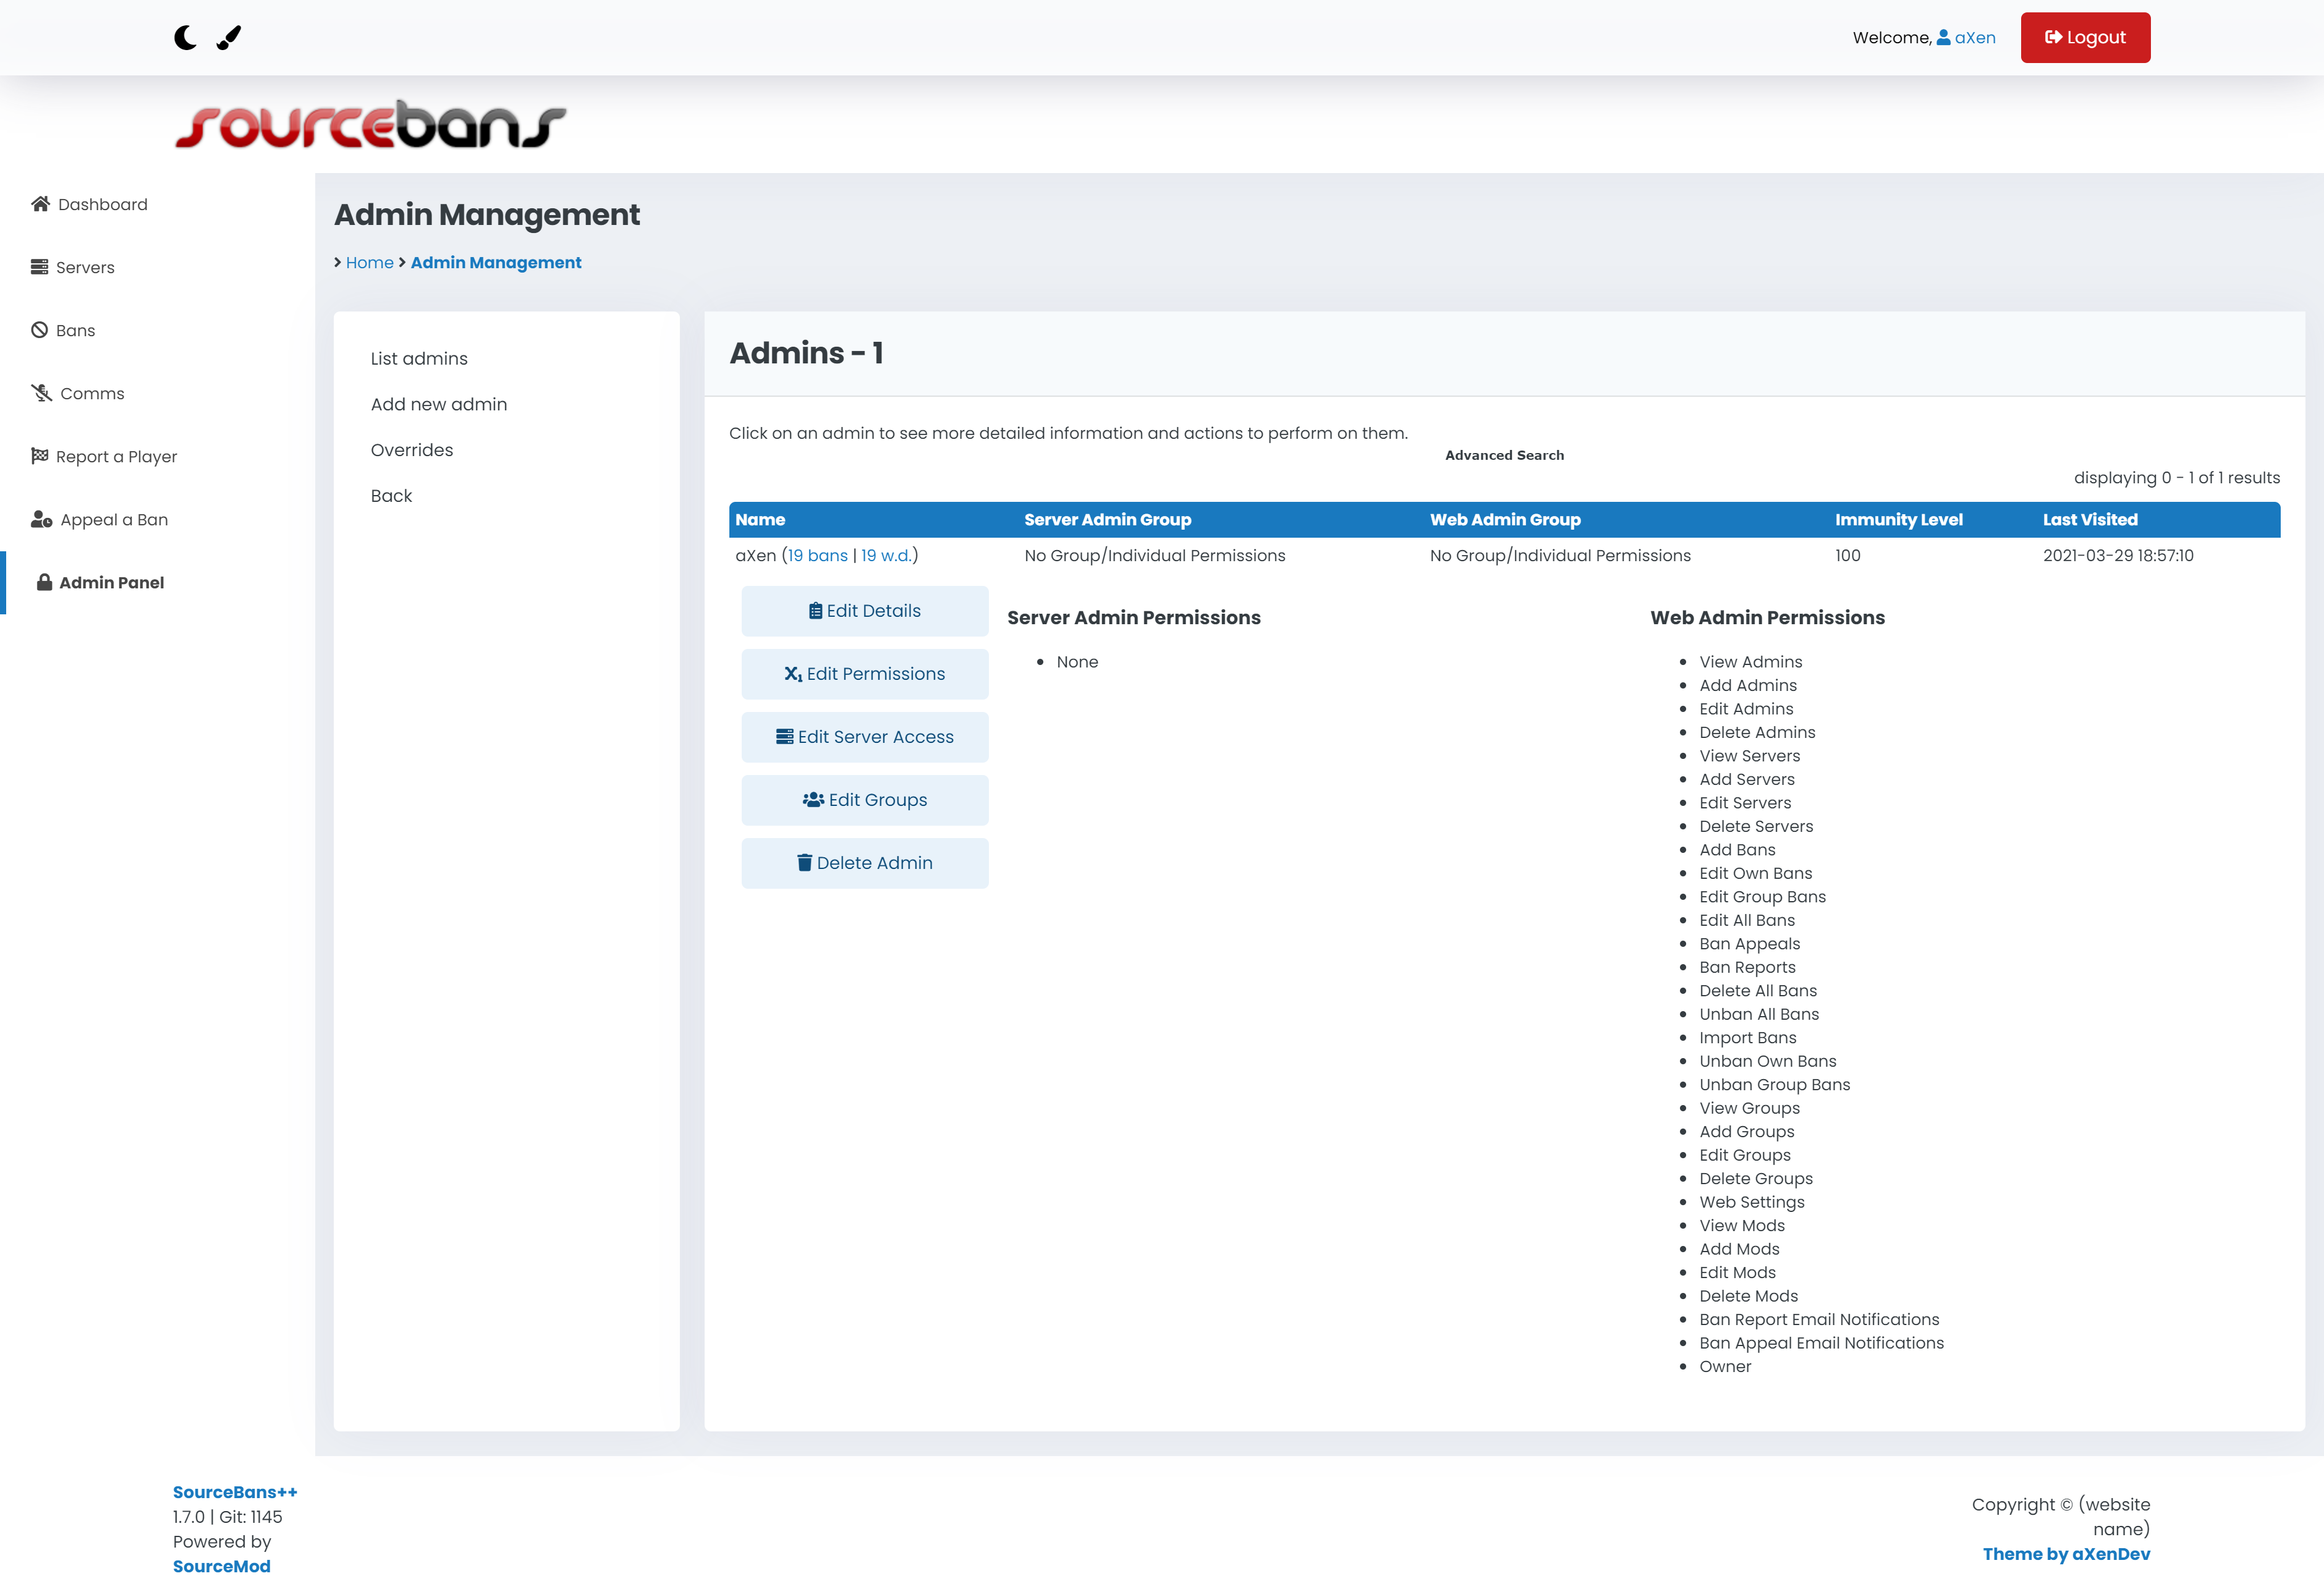The height and width of the screenshot is (1576, 2324).
Task: Click the Delete Admin button
Action: pyautogui.click(x=864, y=863)
